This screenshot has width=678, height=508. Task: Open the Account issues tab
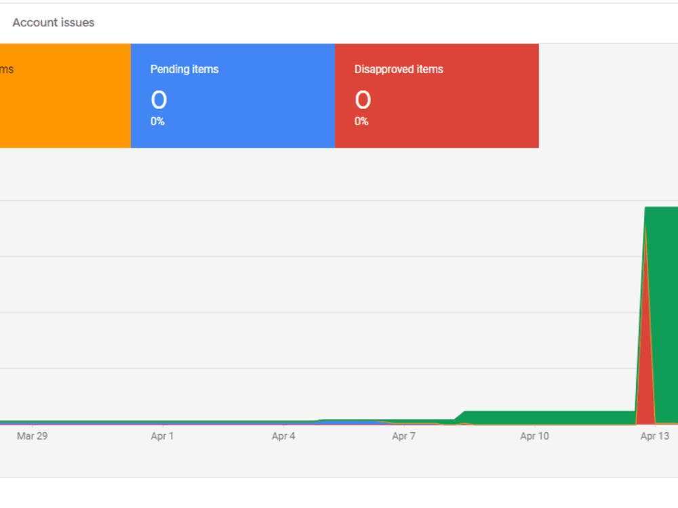click(x=53, y=22)
